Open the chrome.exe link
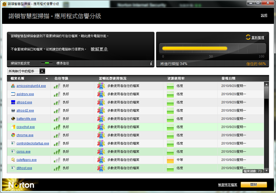The image size is (276, 193). [x=25, y=135]
